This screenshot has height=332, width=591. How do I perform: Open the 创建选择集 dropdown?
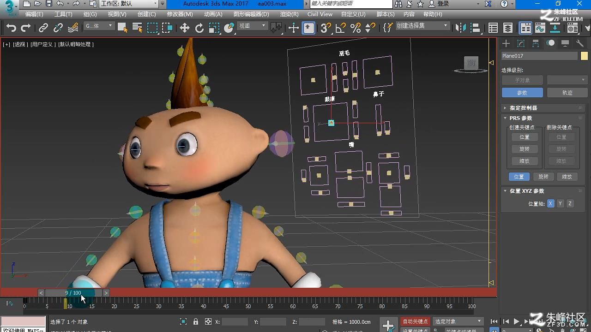[422, 26]
